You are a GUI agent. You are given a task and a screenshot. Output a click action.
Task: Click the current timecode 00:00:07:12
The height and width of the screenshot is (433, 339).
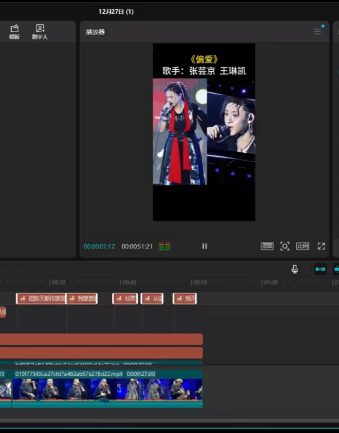coord(99,247)
